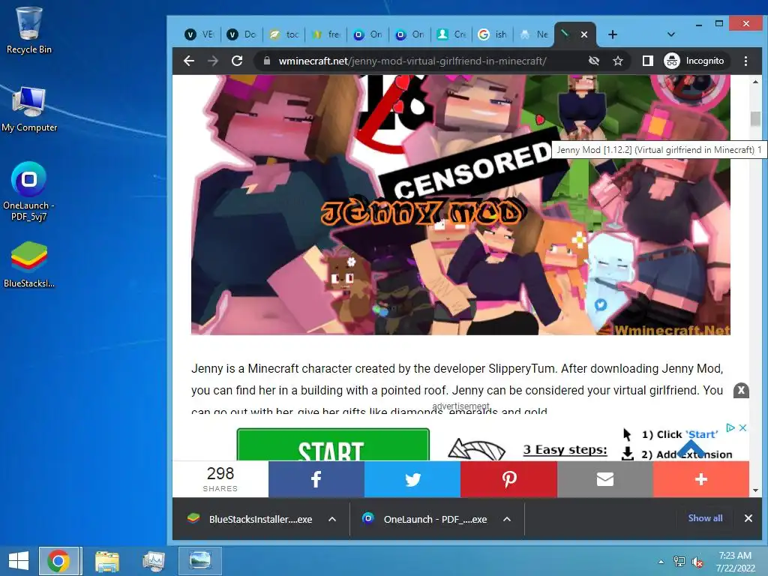
Task: Click the vertical scrollbar thumb
Action: click(755, 118)
